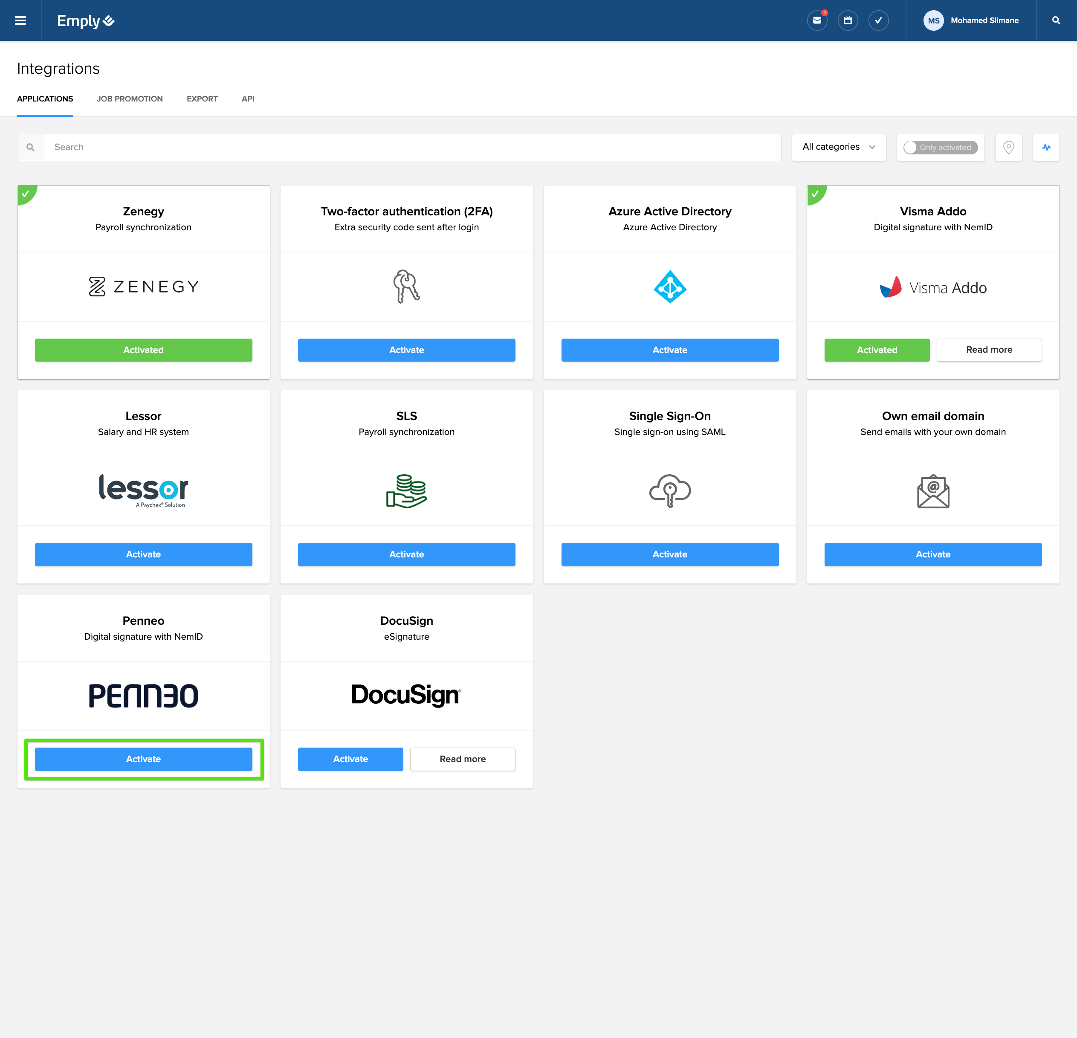
Task: Expand the All categories dropdown
Action: tap(839, 147)
